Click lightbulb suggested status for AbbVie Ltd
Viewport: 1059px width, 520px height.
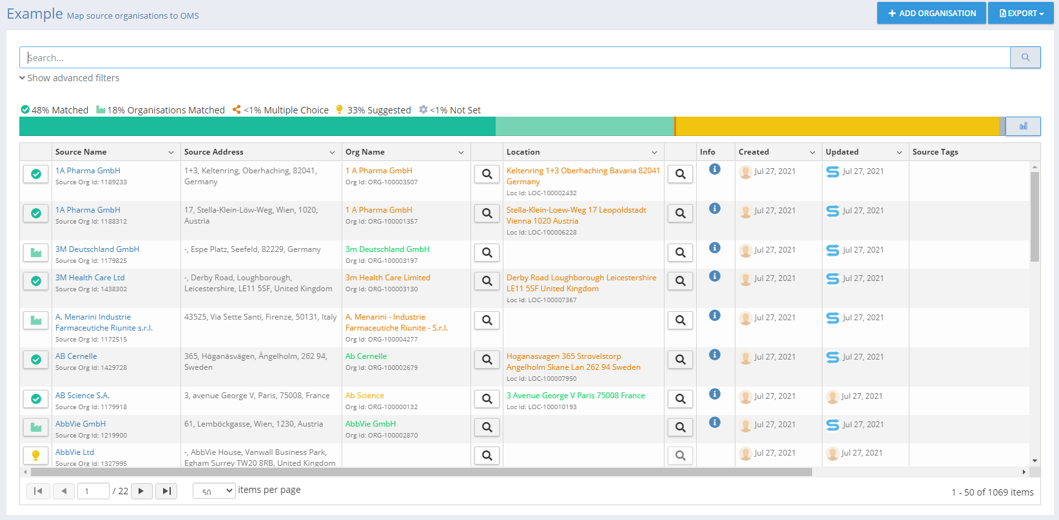click(36, 456)
